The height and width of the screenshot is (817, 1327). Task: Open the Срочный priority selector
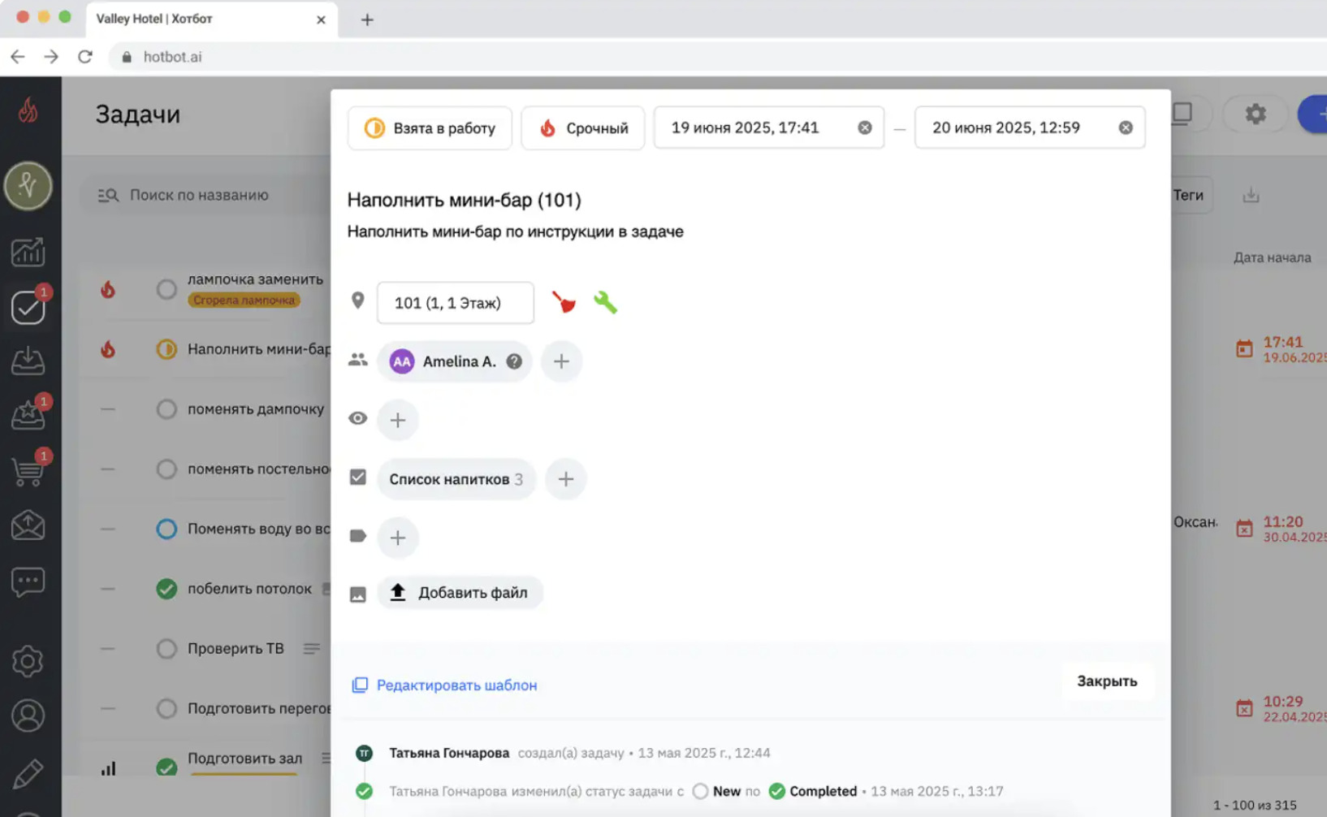click(583, 128)
